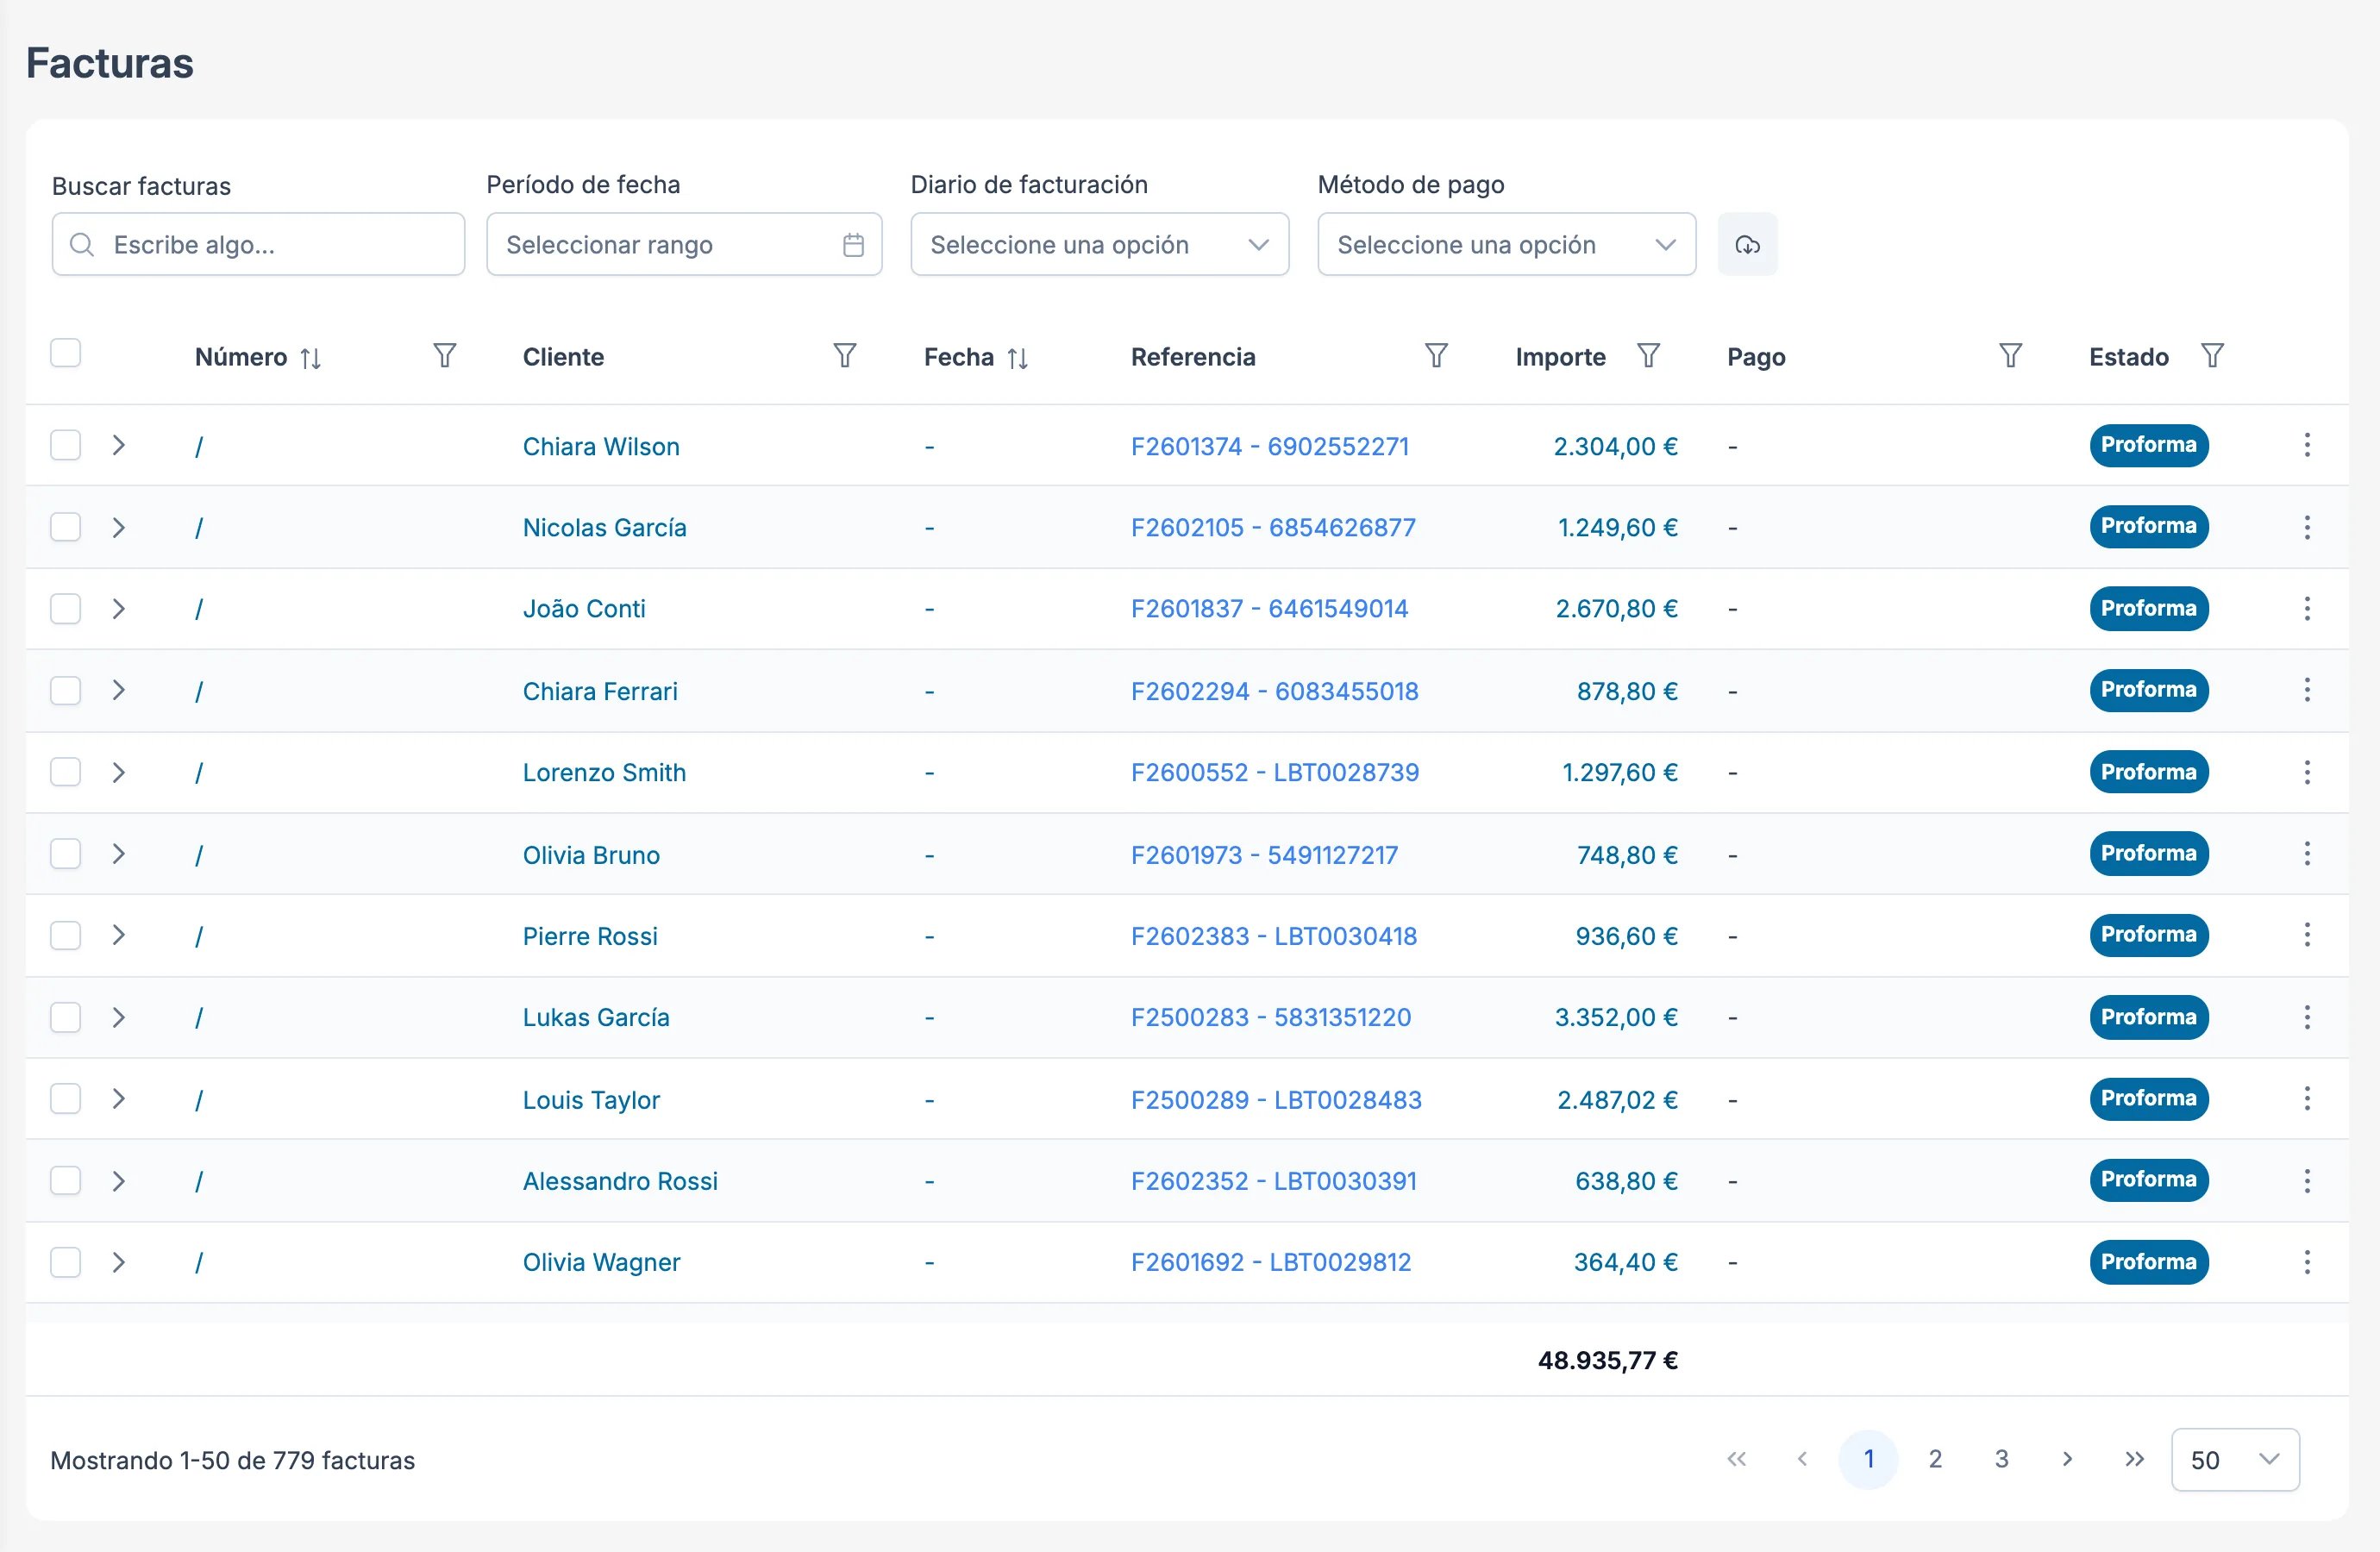The height and width of the screenshot is (1552, 2380).
Task: Open the Cliente column filter
Action: pos(845,356)
